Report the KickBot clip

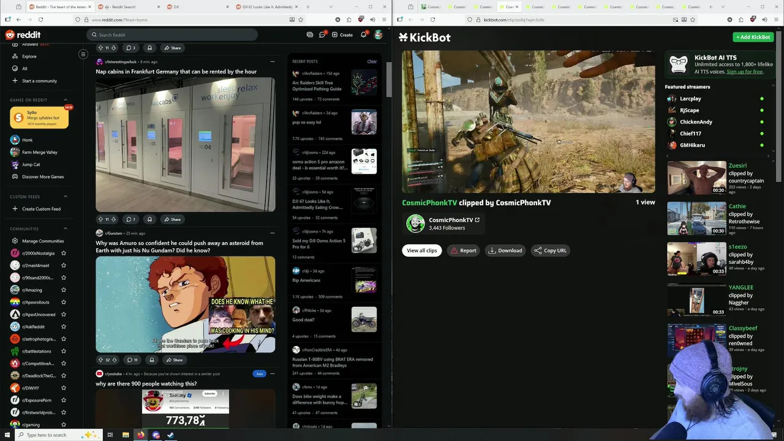click(463, 251)
